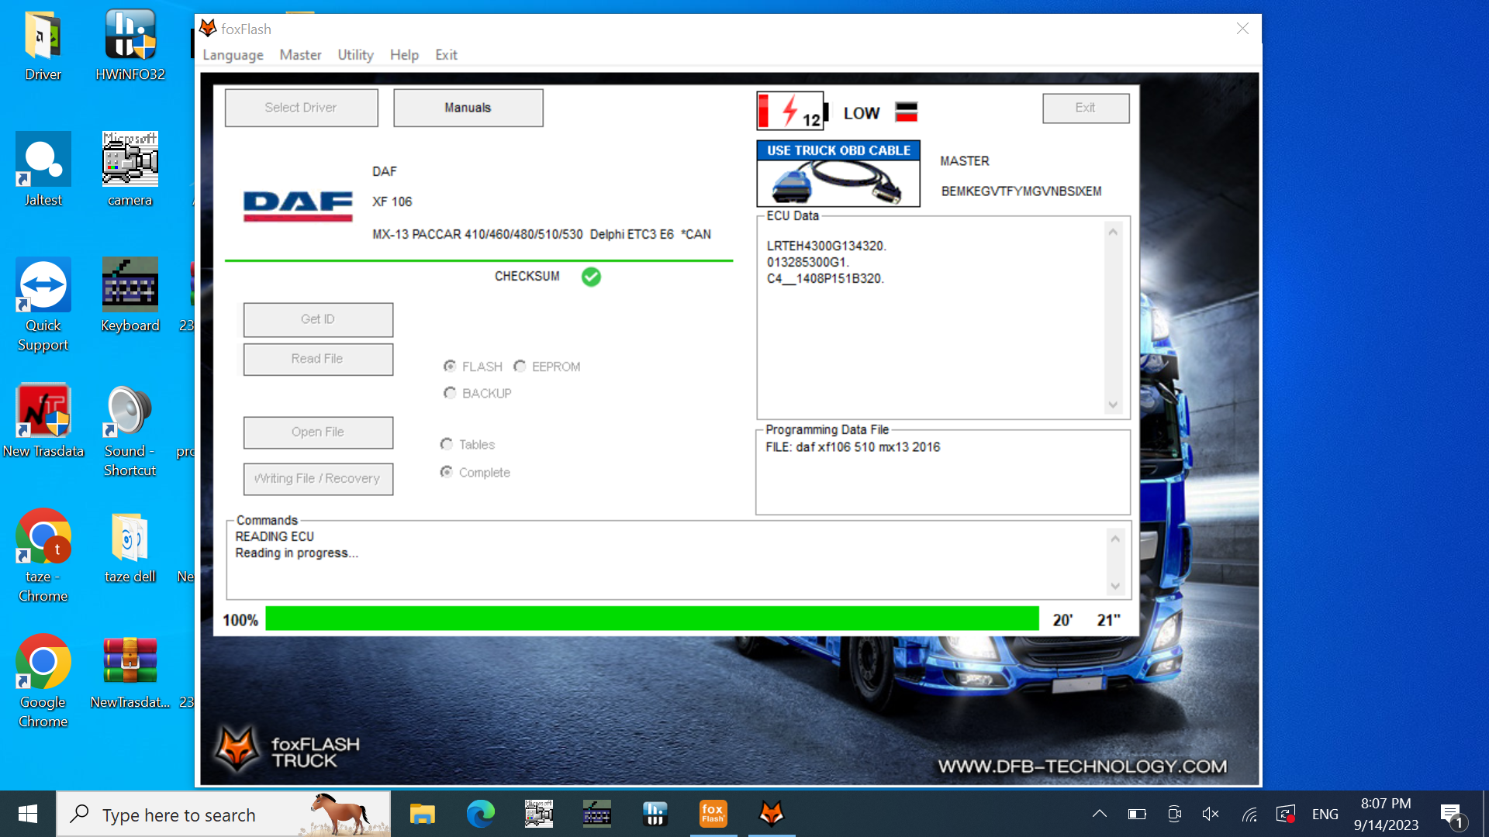Click the red-black flag icon beside LOW
This screenshot has height=837, width=1489.
(906, 112)
